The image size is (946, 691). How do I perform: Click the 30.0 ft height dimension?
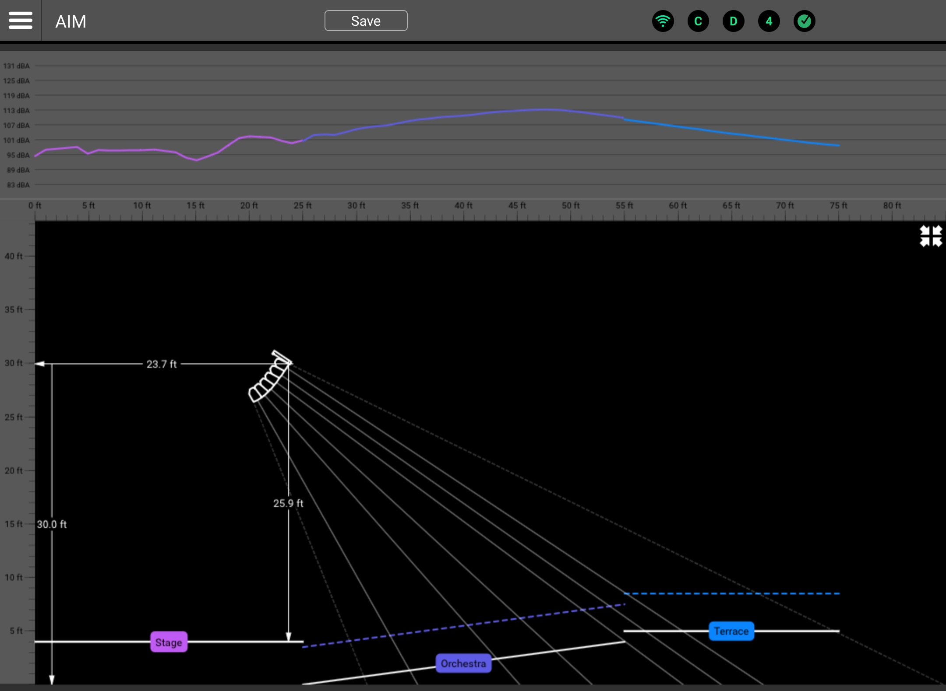coord(52,524)
